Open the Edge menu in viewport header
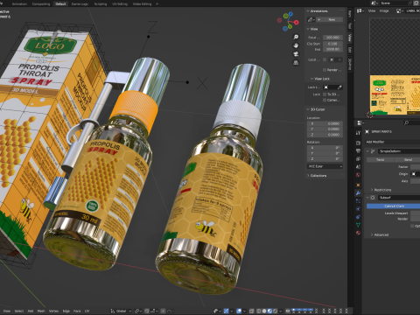 [x=66, y=311]
